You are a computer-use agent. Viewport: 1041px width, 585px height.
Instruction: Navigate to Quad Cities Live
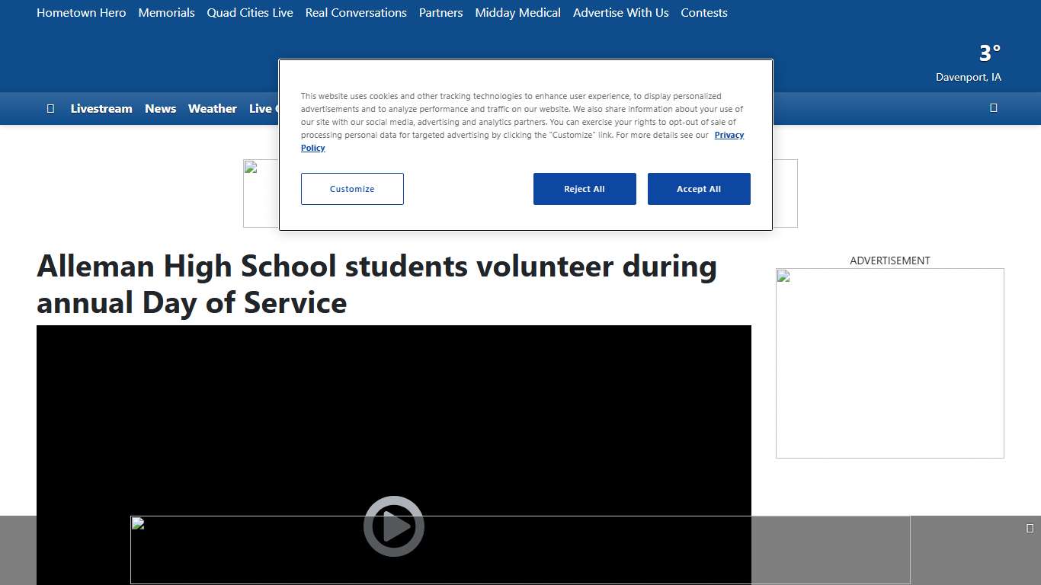[250, 13]
